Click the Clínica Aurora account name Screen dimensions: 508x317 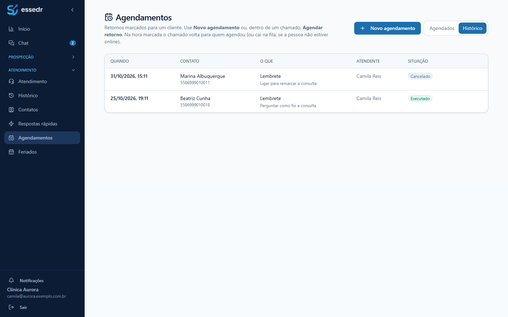click(x=23, y=290)
